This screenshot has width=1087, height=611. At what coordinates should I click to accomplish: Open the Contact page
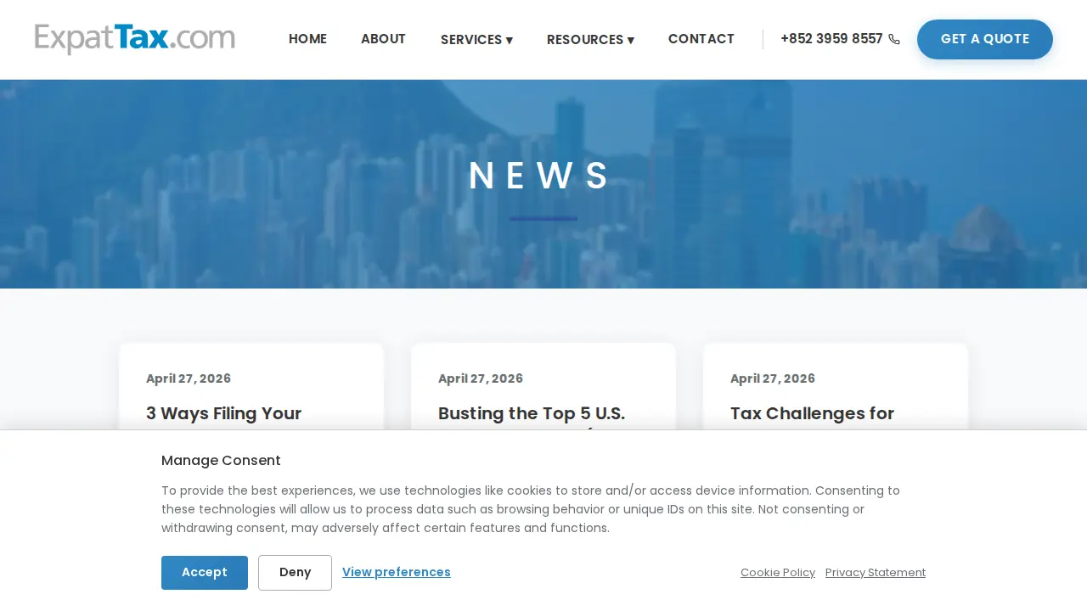(x=701, y=39)
